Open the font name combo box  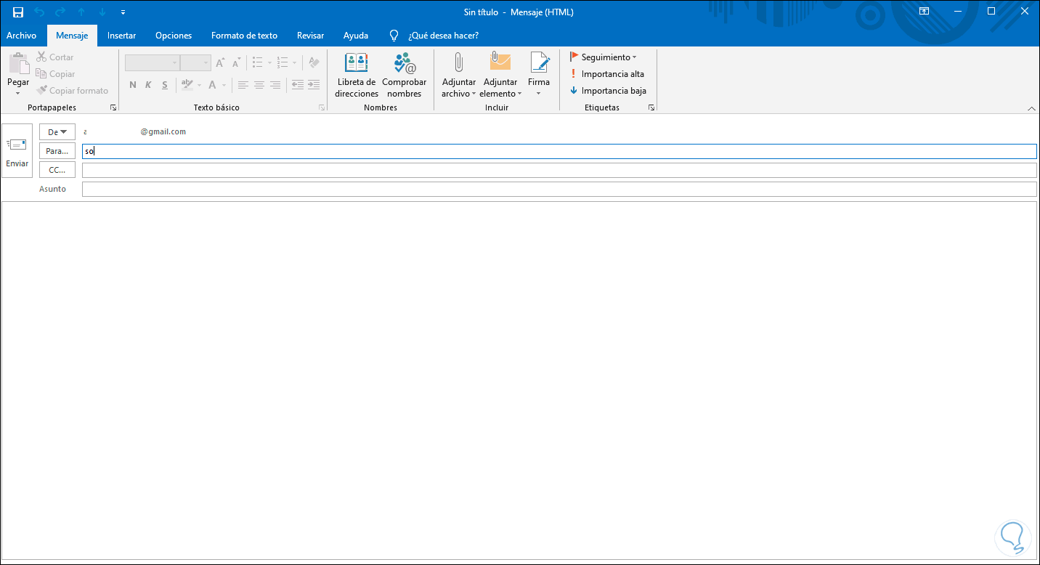click(152, 63)
